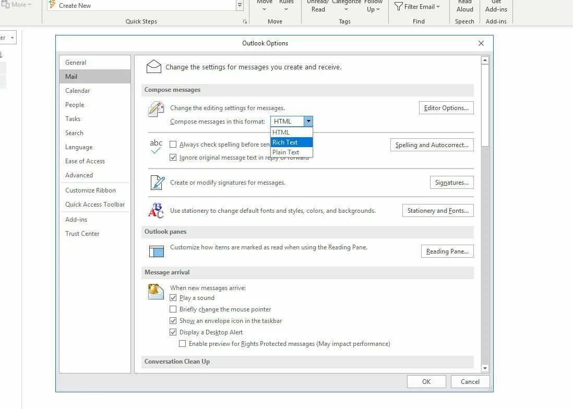Open Language options category
Viewport: 573px width, 409px height.
95,147
